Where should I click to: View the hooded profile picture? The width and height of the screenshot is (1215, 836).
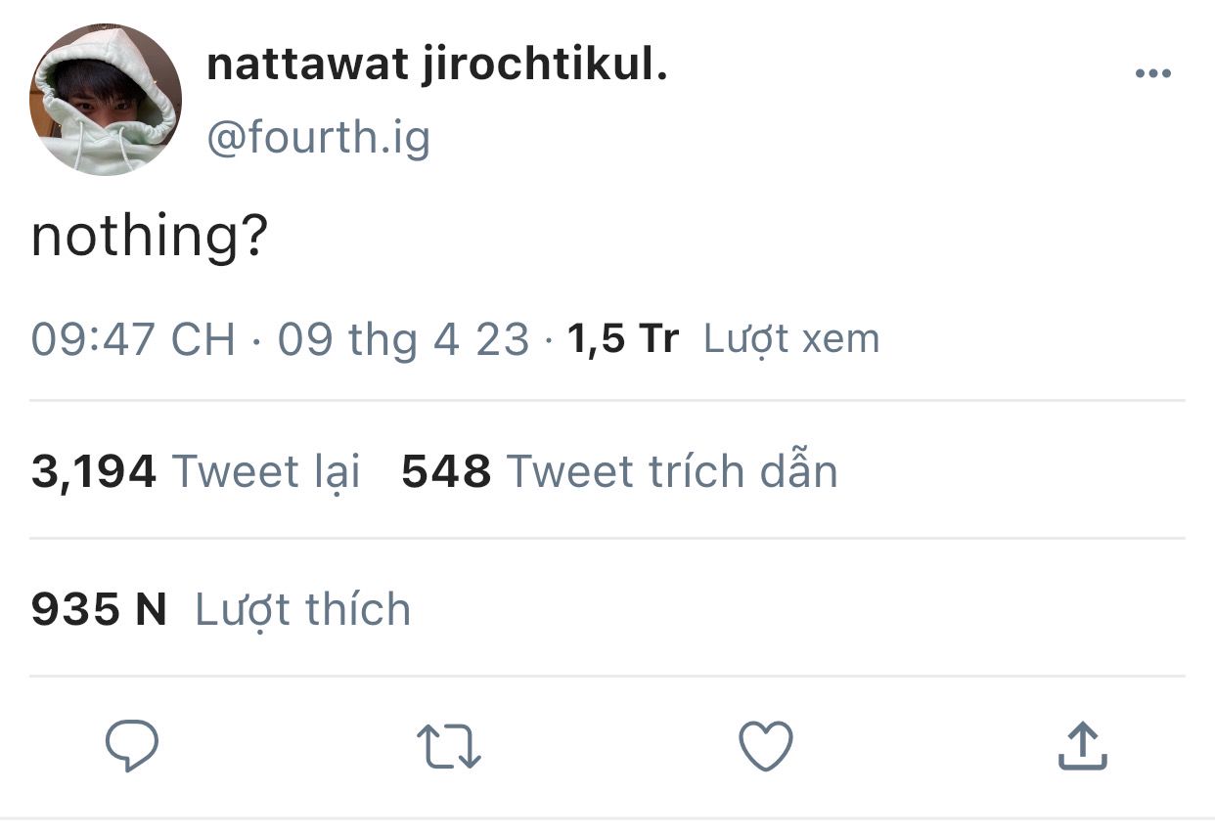pos(106,100)
